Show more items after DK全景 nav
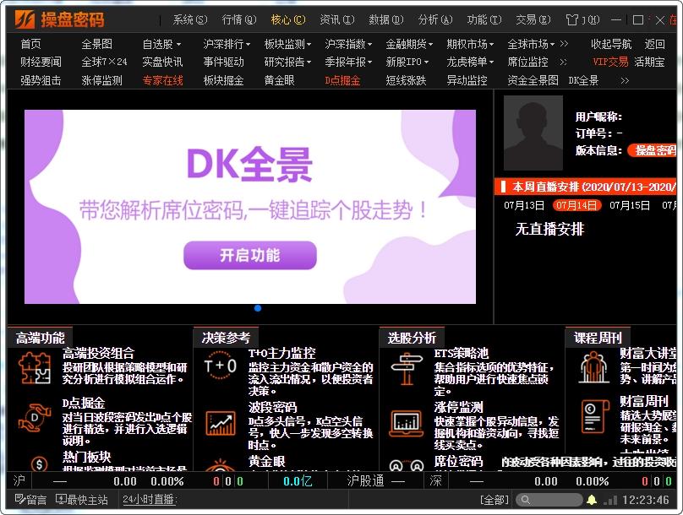 pyautogui.click(x=625, y=80)
